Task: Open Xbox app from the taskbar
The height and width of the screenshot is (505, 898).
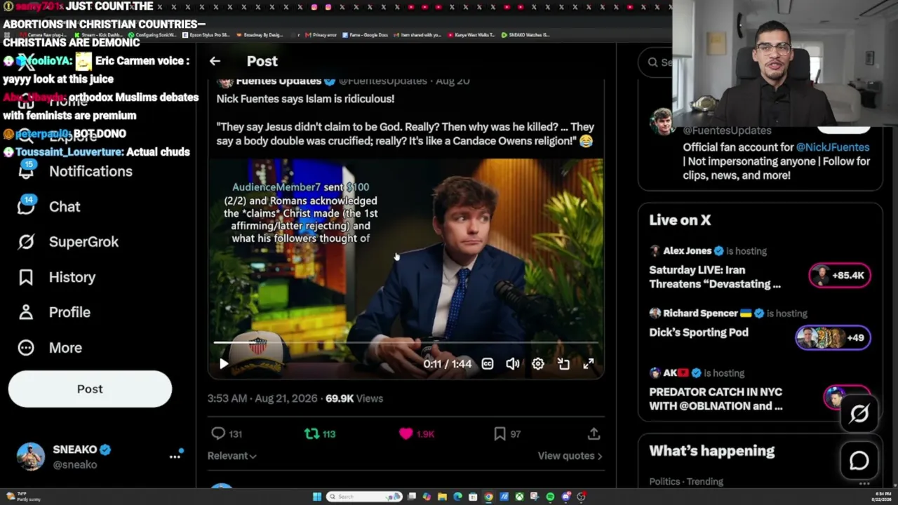Action: coord(519,497)
